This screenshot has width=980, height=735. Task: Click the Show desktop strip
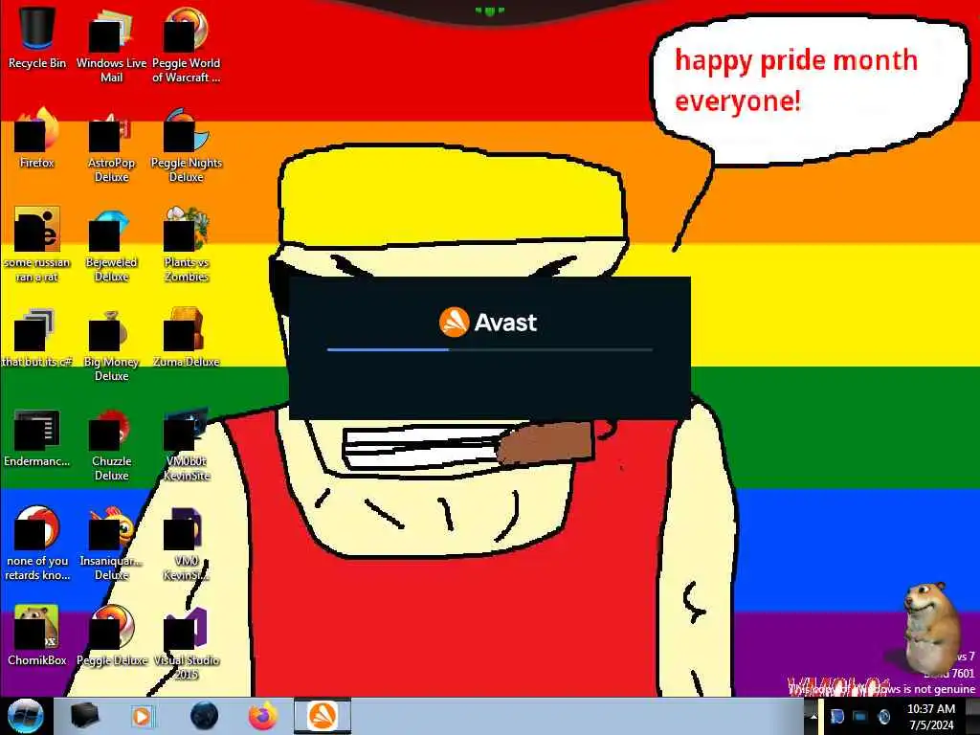coord(972,716)
